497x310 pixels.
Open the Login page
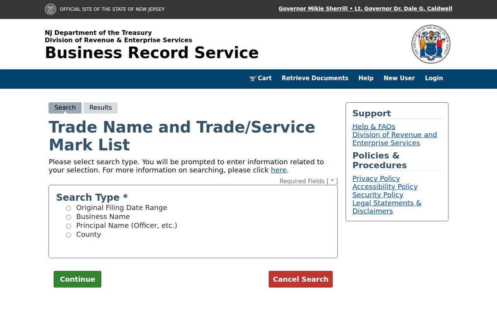434,78
